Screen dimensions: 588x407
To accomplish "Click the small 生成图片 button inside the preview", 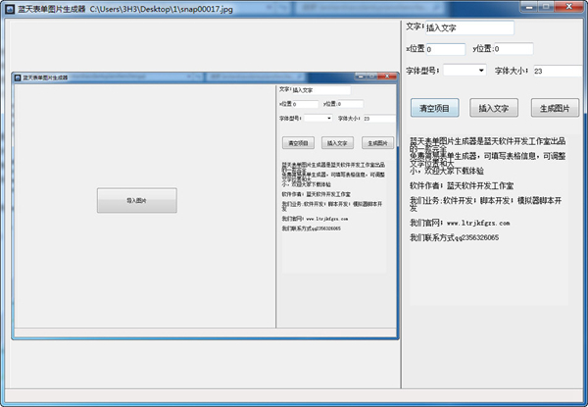I will coord(377,142).
